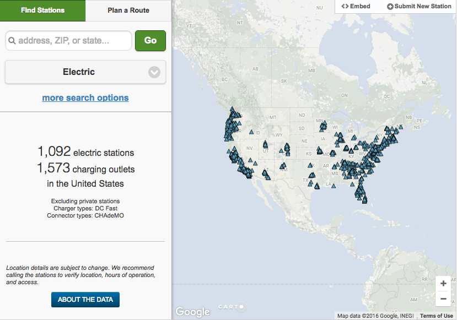Click the chevron on the fuel selector
This screenshot has height=320, width=457.
coord(154,72)
